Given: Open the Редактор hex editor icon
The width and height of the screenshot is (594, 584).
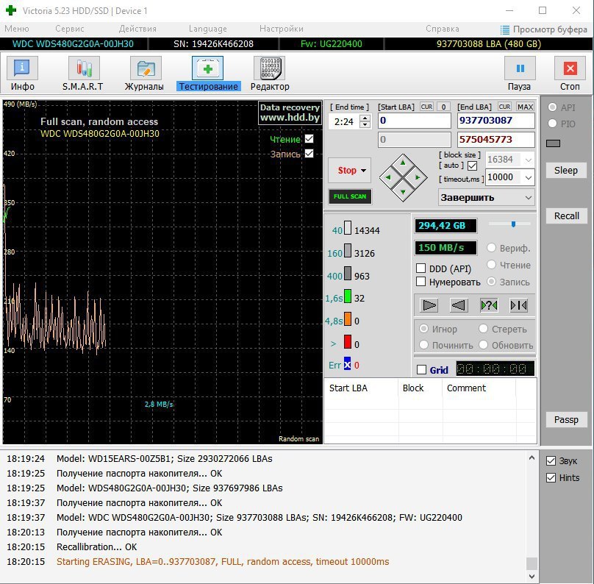Looking at the screenshot, I should coord(269,68).
